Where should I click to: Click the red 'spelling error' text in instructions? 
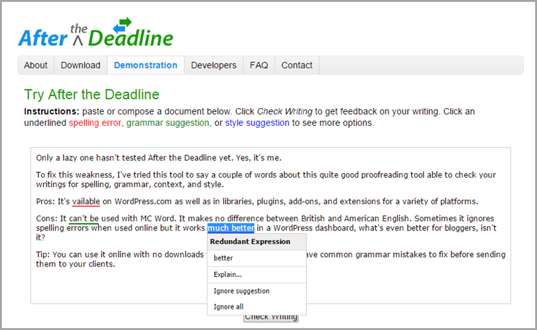point(95,123)
